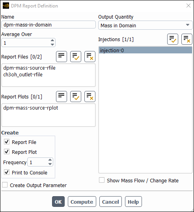This screenshot has width=194, height=212.
Task: Toggle selection filter for Report Files list
Action: pos(62,57)
